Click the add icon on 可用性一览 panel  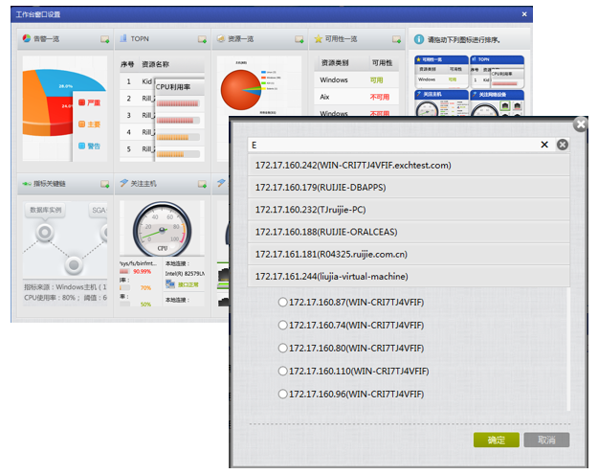[x=395, y=40]
